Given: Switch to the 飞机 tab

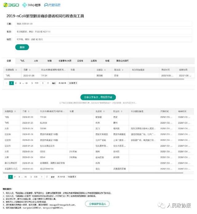Looking at the screenshot, I should (x=22, y=61).
